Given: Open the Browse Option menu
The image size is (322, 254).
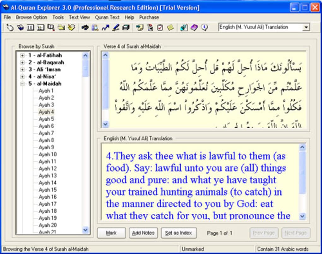Looking at the screenshot, I should pos(31,17).
